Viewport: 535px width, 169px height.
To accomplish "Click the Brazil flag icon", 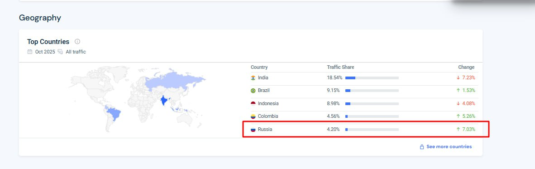I will [x=253, y=91].
